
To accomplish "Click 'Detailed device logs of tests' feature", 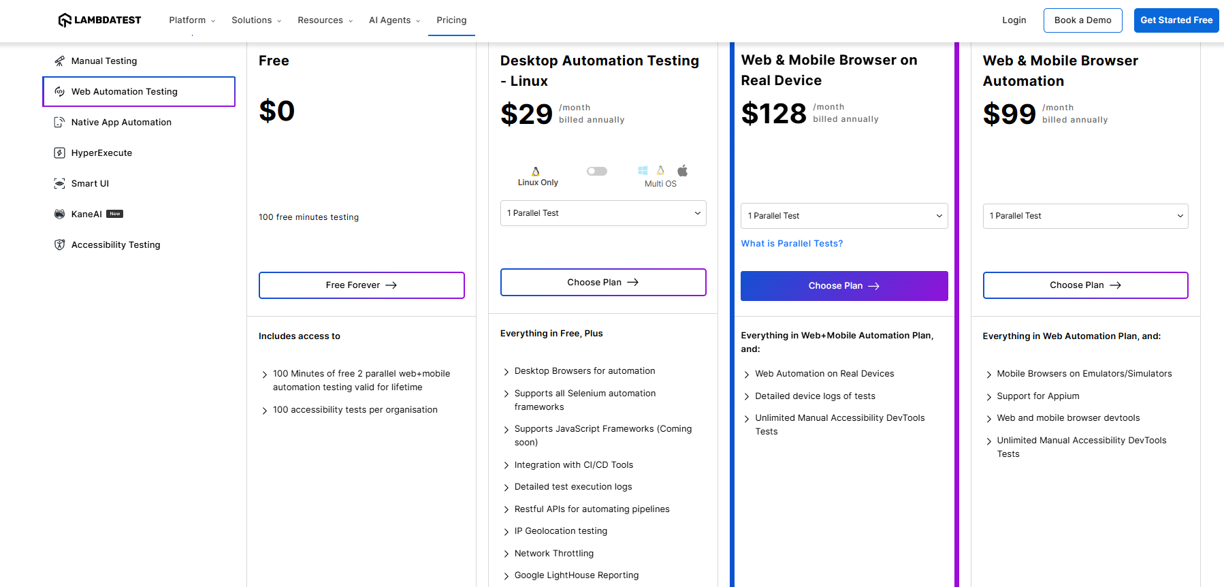I will point(815,396).
